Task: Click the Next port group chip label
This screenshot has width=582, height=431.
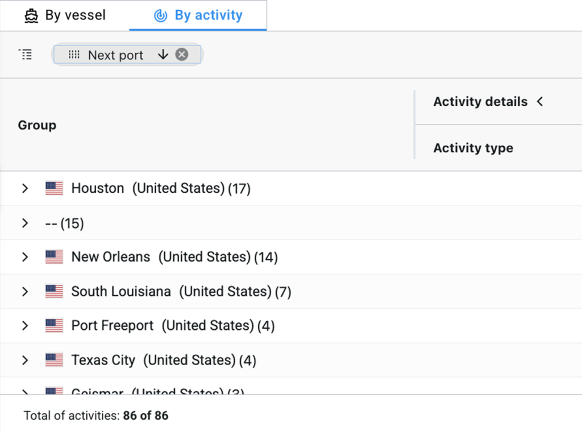Action: click(115, 55)
